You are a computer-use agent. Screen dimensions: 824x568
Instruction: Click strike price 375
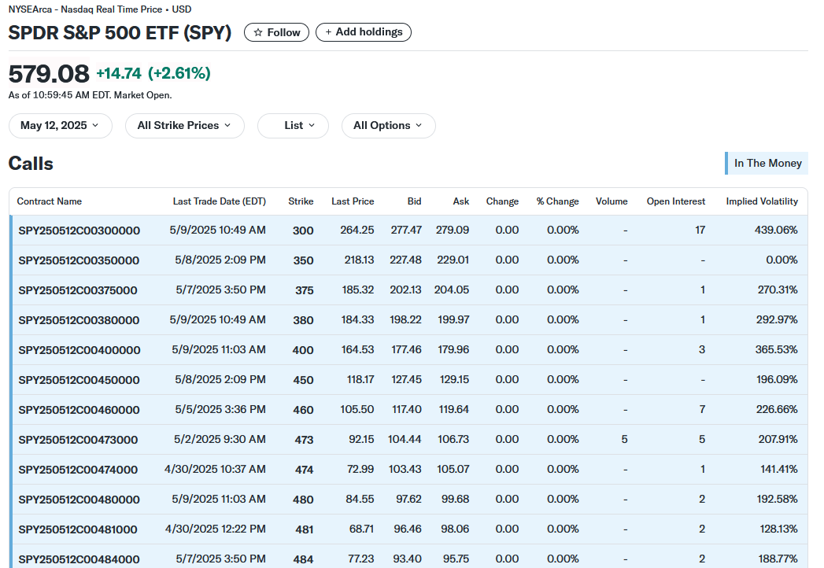tap(305, 290)
